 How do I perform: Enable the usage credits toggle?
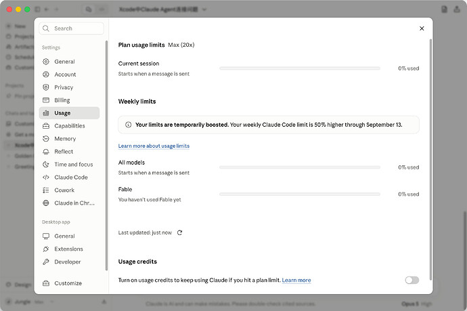tap(412, 280)
